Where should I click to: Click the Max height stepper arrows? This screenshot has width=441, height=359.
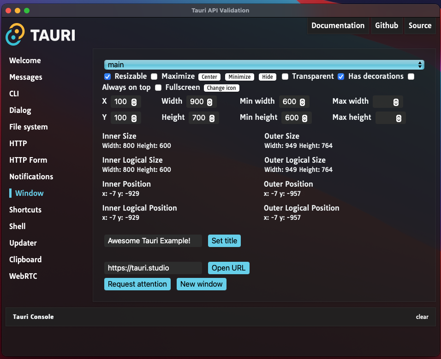click(x=399, y=118)
